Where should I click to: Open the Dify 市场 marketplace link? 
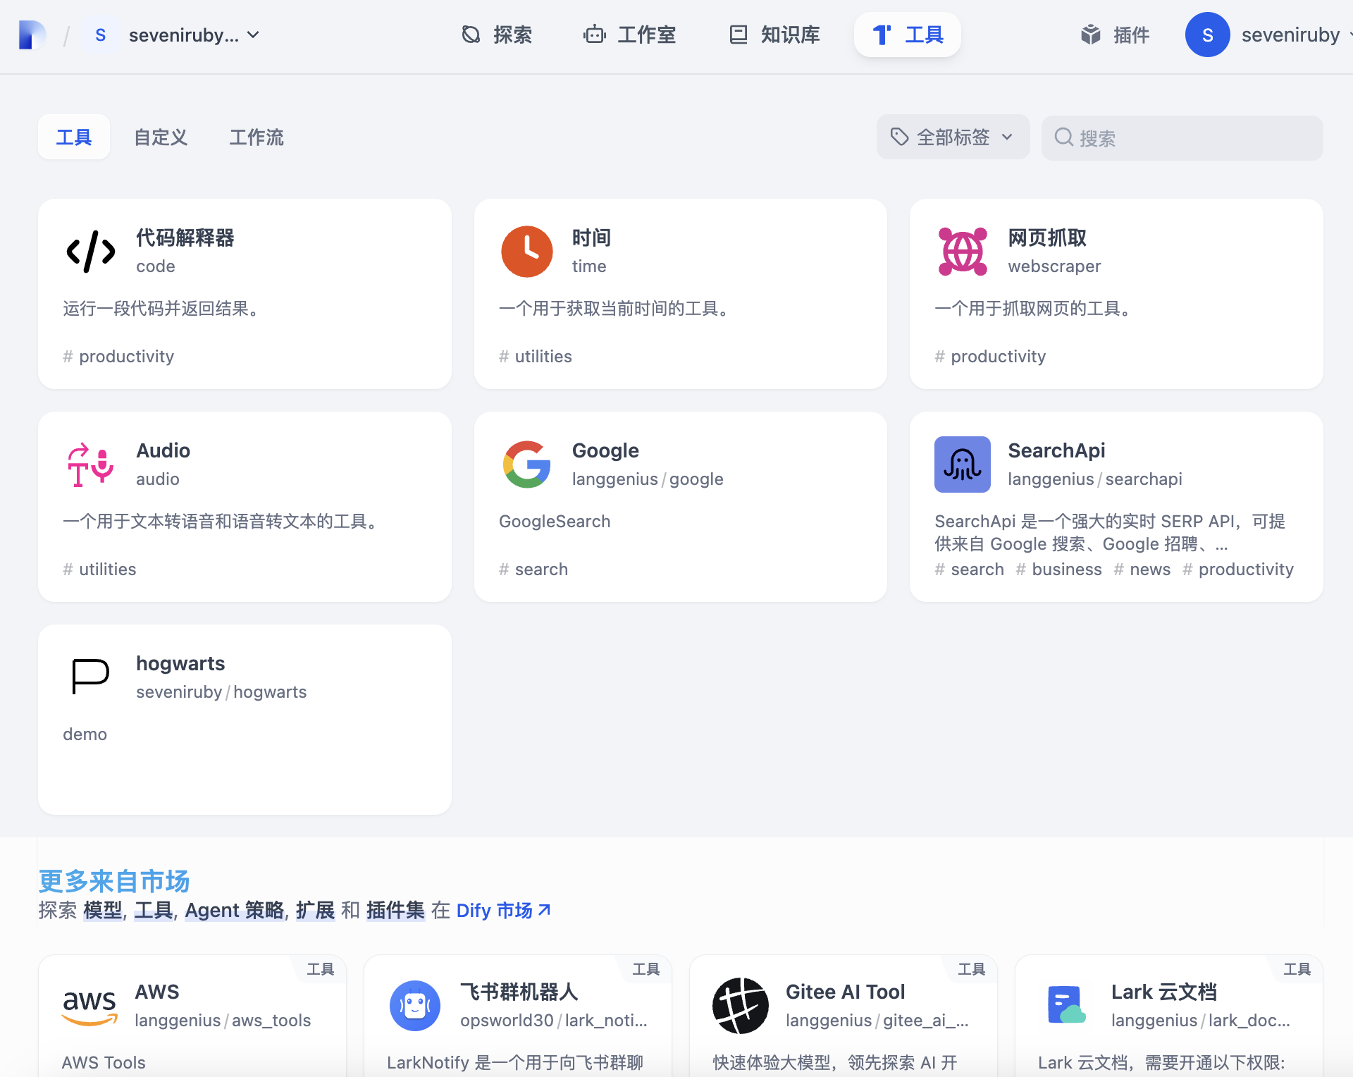(503, 911)
